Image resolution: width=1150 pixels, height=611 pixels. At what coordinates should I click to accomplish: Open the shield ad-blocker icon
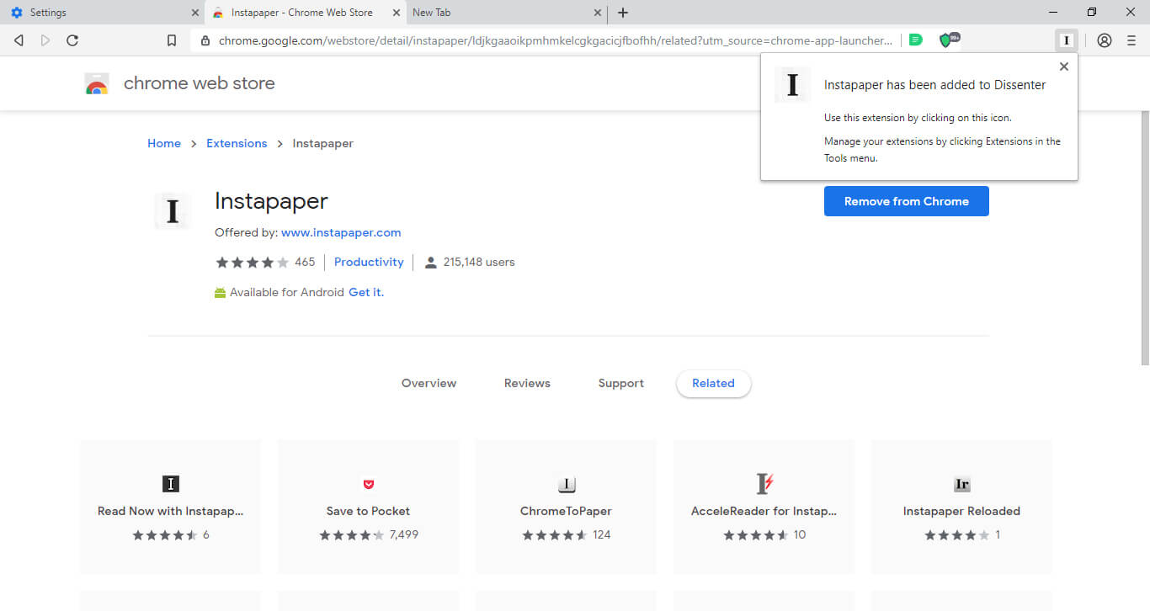pyautogui.click(x=949, y=40)
